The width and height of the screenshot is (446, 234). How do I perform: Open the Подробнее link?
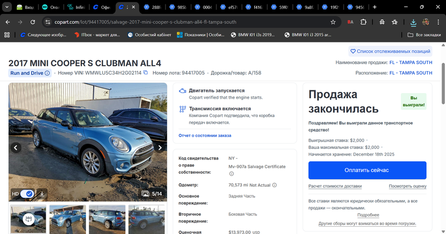[369, 215]
